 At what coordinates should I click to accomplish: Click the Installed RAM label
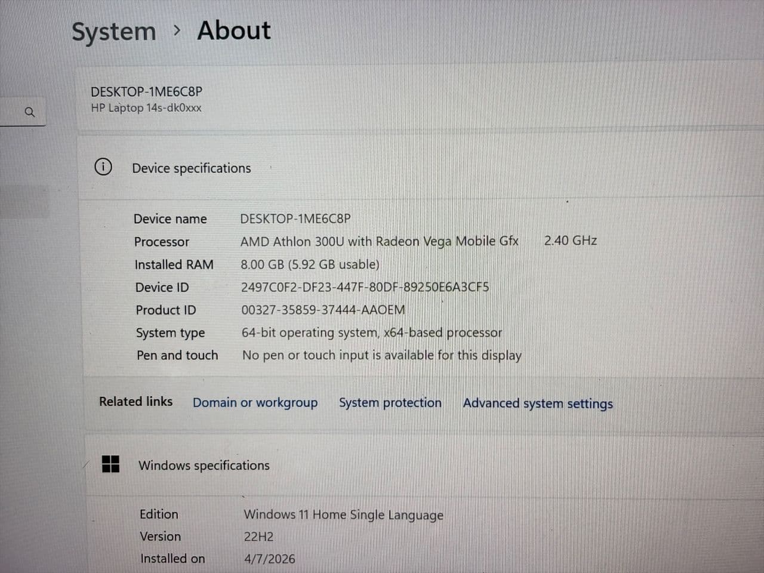174,264
